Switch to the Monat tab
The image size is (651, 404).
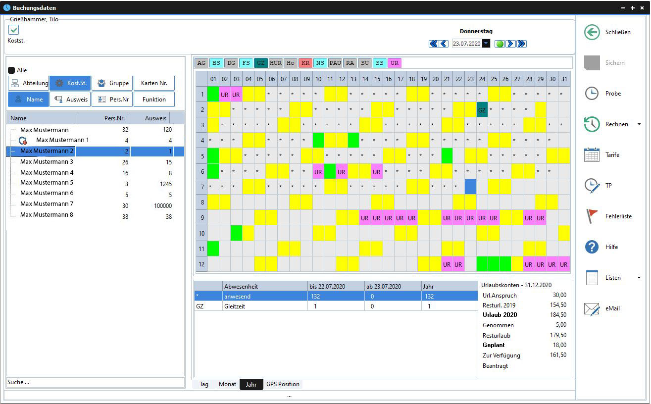227,384
